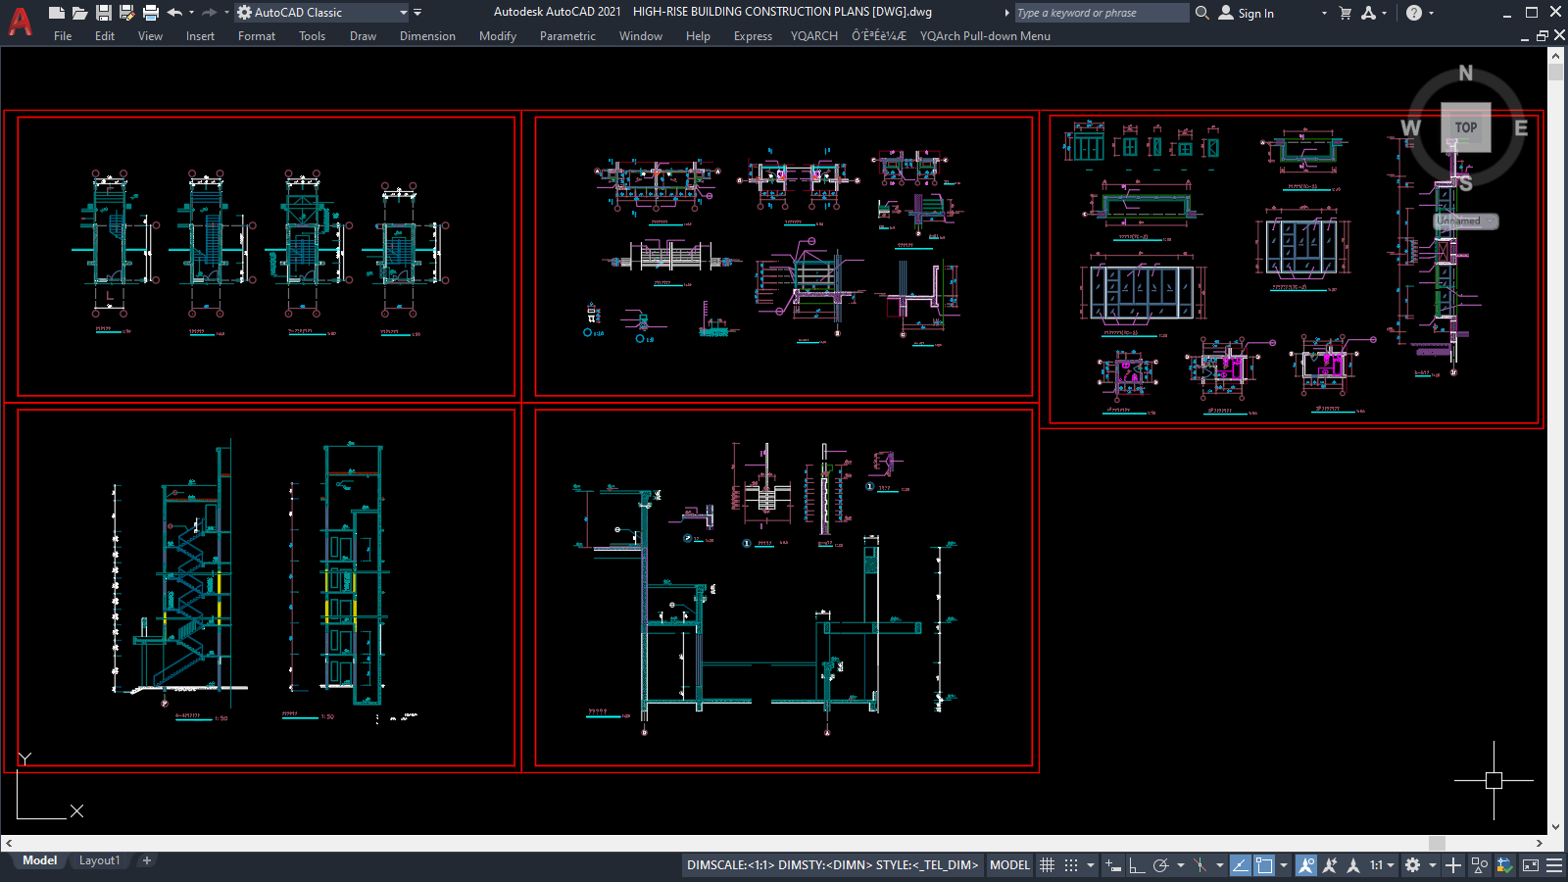Click the Sign In button

1249,13
